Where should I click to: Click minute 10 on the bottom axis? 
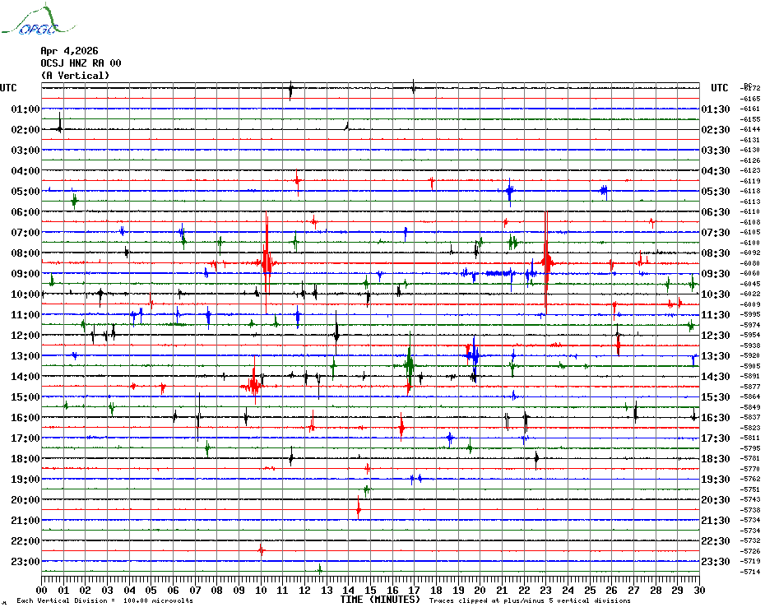click(x=261, y=590)
